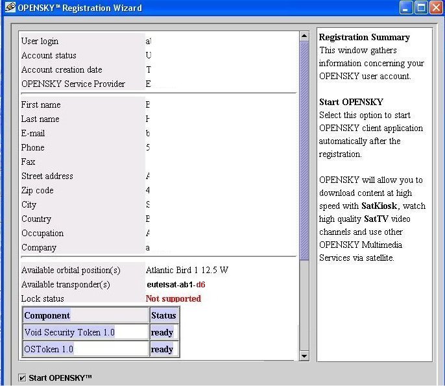Select the Last name label

pyautogui.click(x=40, y=119)
